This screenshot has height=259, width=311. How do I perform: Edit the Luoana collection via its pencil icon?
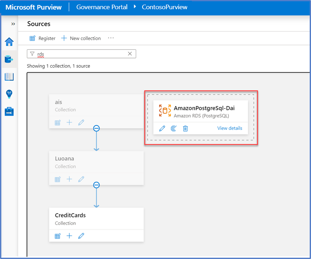(x=81, y=179)
